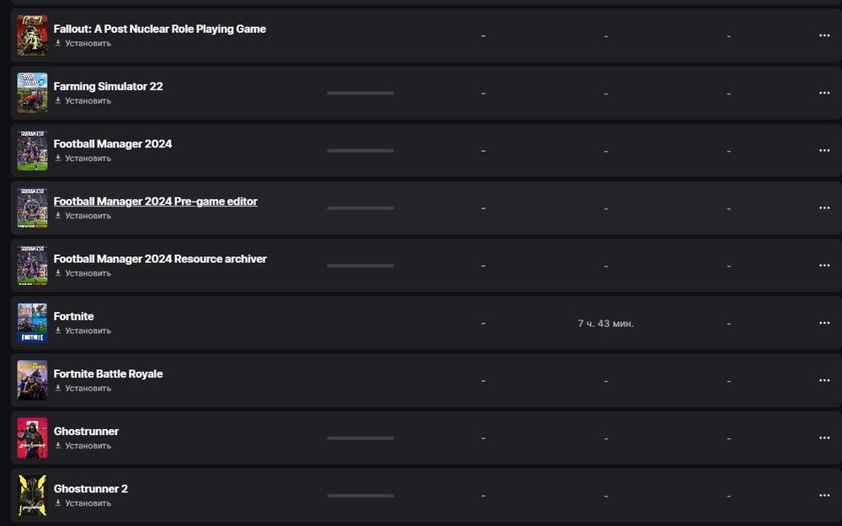Viewport: 842px width, 526px height.
Task: Open options menu for Football Manager 2024
Action: tap(824, 150)
